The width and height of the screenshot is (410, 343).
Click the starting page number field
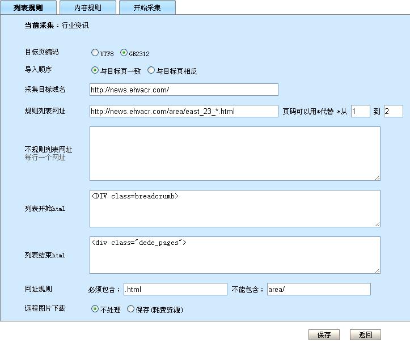click(360, 111)
